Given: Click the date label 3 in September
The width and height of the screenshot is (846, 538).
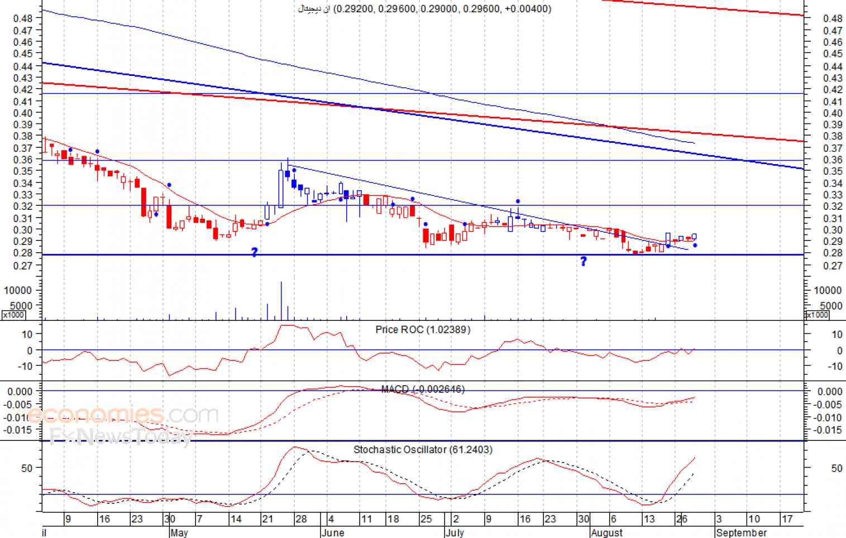Looking at the screenshot, I should coord(719,519).
